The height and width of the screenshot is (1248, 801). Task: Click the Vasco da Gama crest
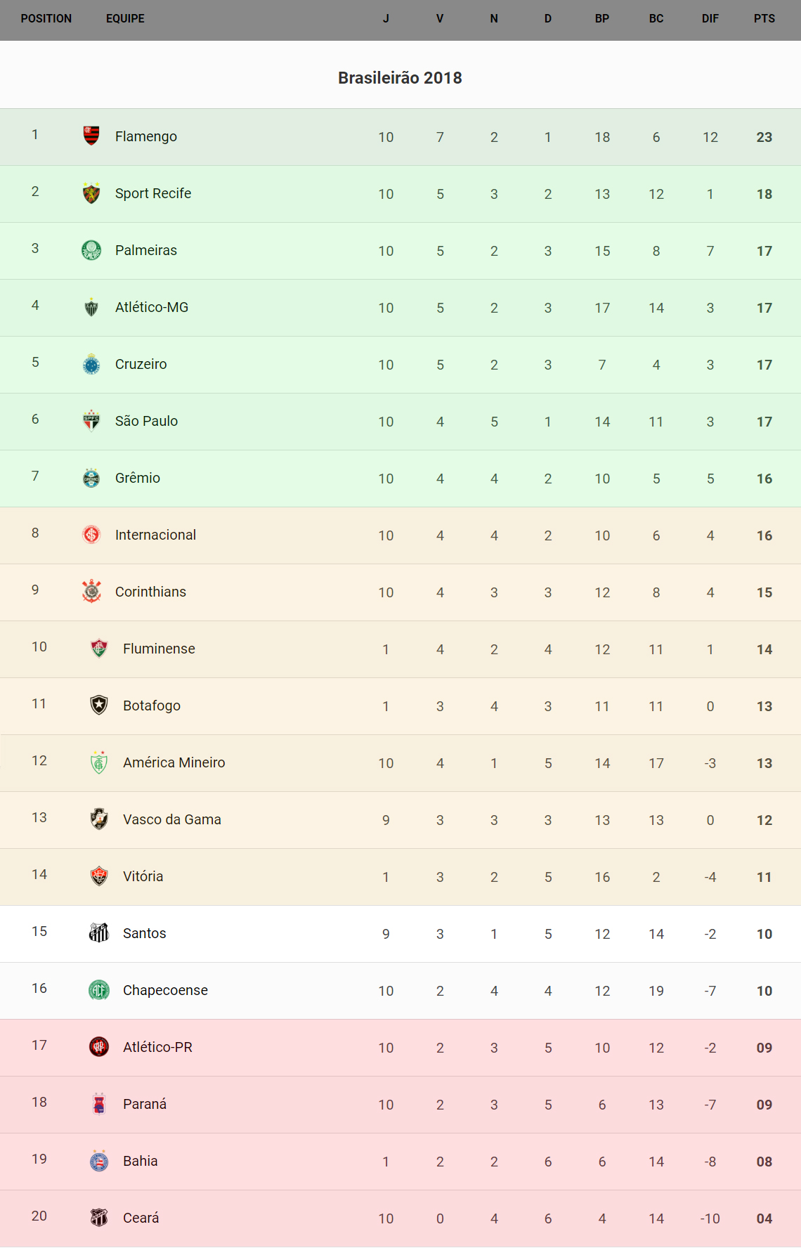99,819
